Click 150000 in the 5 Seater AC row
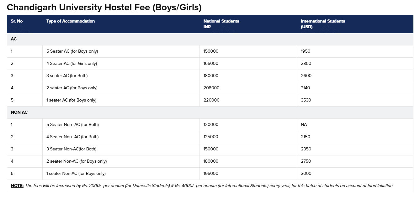This screenshot has width=420, height=199. (211, 51)
